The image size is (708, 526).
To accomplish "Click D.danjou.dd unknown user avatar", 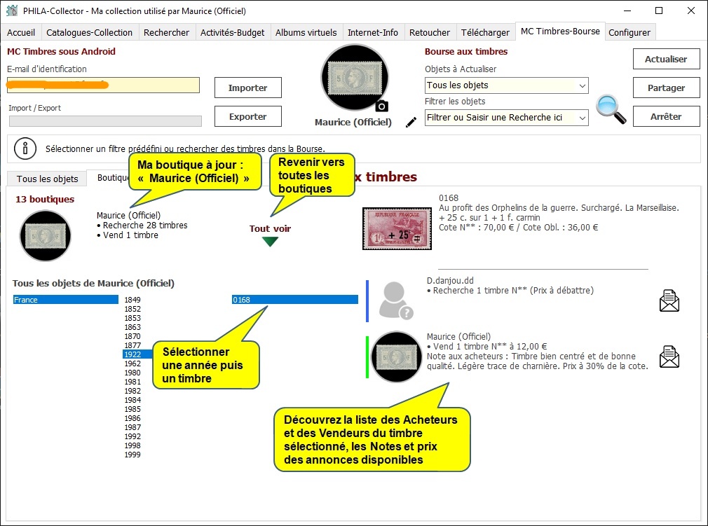I will point(396,300).
